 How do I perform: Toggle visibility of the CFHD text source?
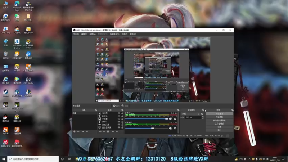[119, 122]
